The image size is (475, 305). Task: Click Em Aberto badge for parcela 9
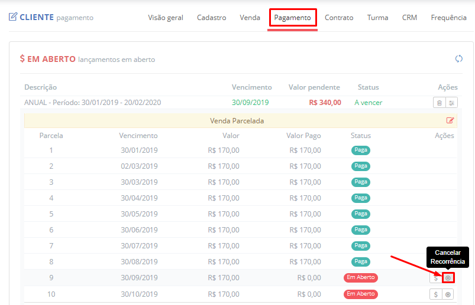click(360, 277)
